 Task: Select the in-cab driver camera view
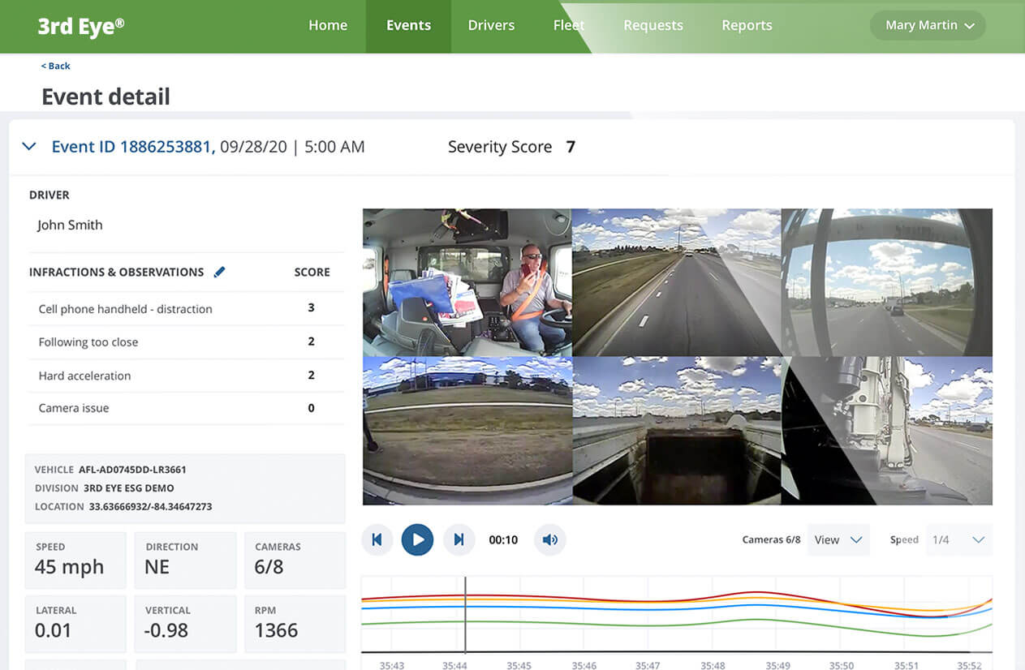(467, 282)
